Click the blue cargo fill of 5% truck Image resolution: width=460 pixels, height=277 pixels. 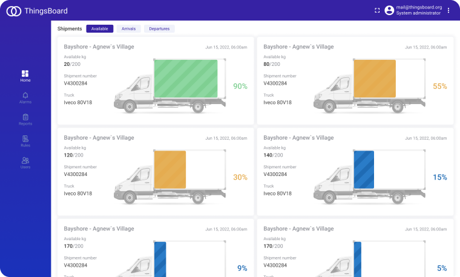(357, 259)
